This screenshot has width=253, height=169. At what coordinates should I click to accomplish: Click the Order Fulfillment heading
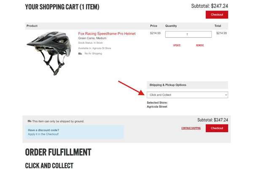[x=58, y=152]
